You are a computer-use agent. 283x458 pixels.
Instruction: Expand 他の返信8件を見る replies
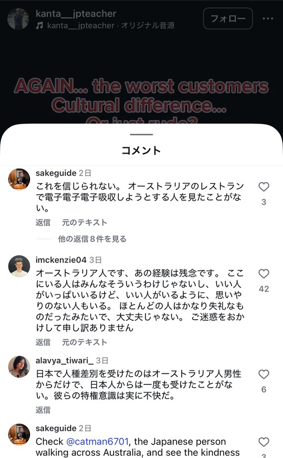coord(92,239)
